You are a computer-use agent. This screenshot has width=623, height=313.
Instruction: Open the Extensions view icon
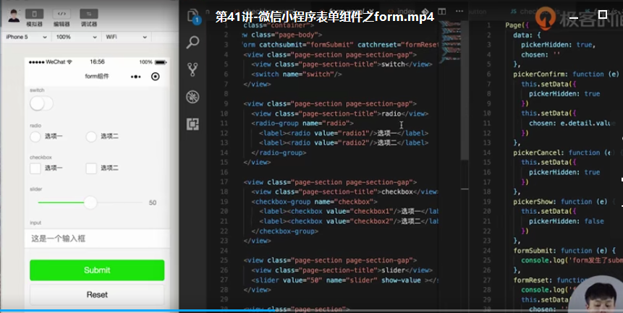192,124
